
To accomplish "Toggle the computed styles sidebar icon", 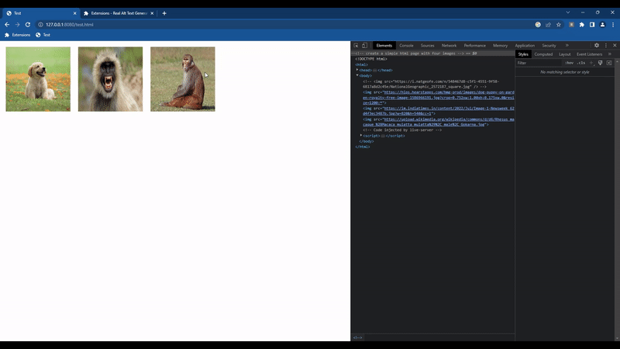I will (609, 63).
